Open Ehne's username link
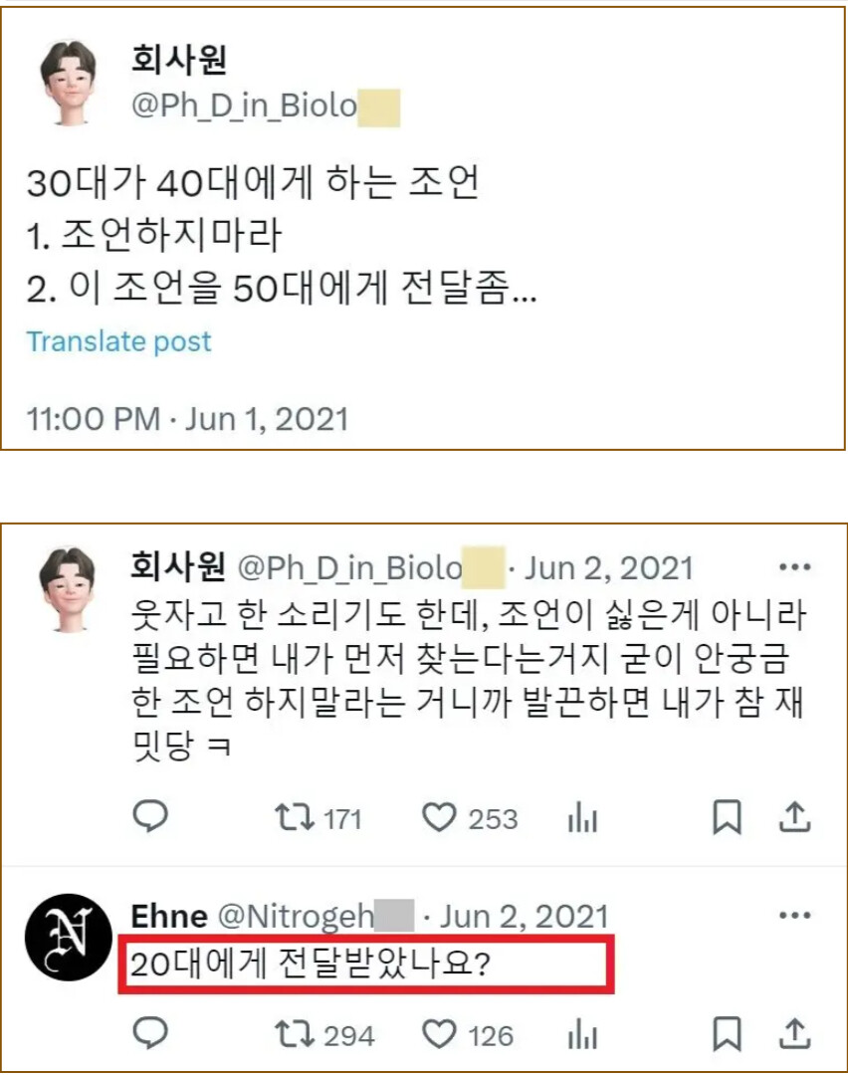This screenshot has height=1075, width=848. 169,917
